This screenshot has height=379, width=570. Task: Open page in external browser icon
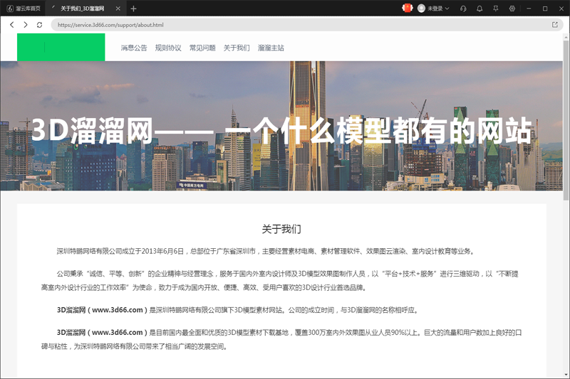point(555,24)
